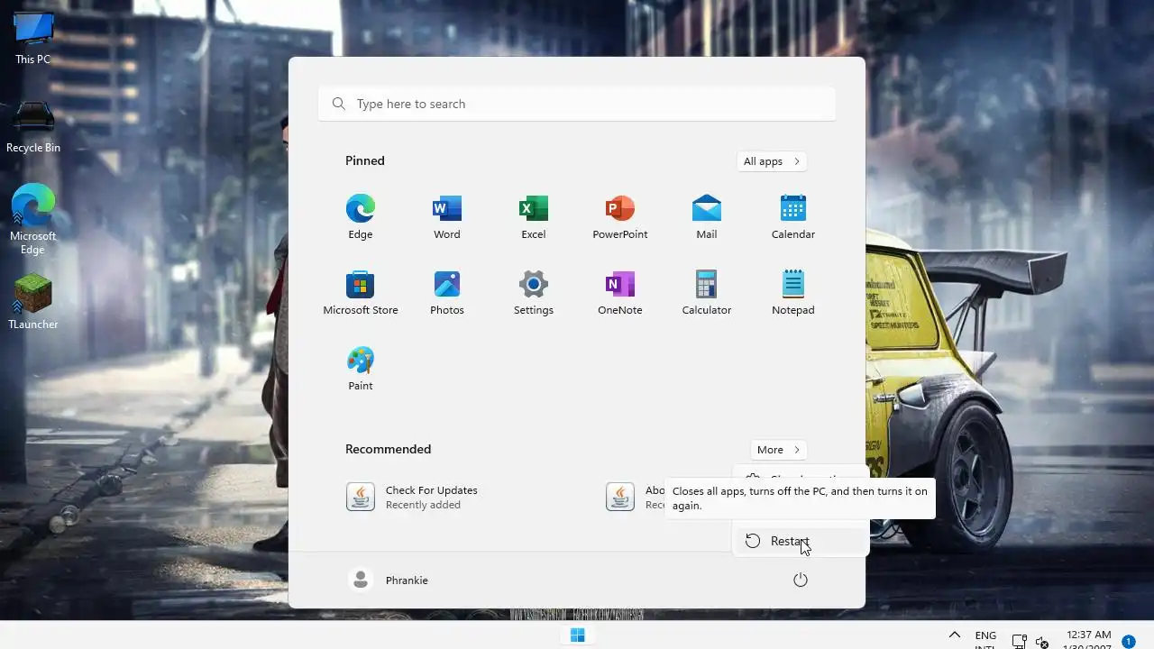The image size is (1154, 649).
Task: Open the clock showing 12:37 AM
Action: click(x=1088, y=635)
